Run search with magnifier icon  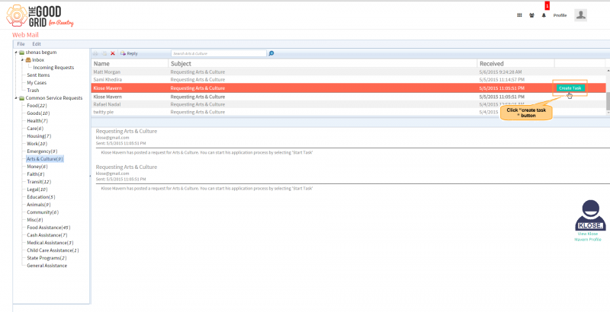271,53
